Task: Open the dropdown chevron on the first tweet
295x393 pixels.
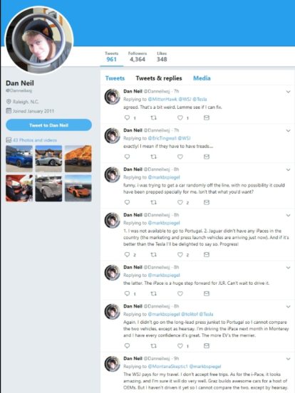Action: tap(288, 92)
